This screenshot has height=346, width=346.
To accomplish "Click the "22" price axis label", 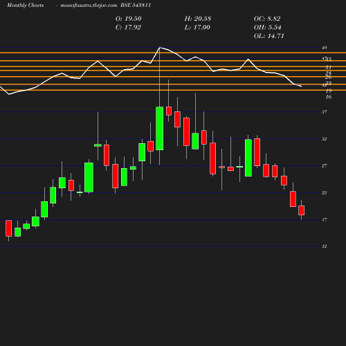I will [325, 193].
